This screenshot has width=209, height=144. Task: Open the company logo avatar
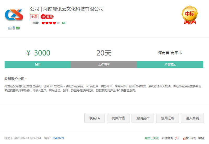[x=14, y=15]
